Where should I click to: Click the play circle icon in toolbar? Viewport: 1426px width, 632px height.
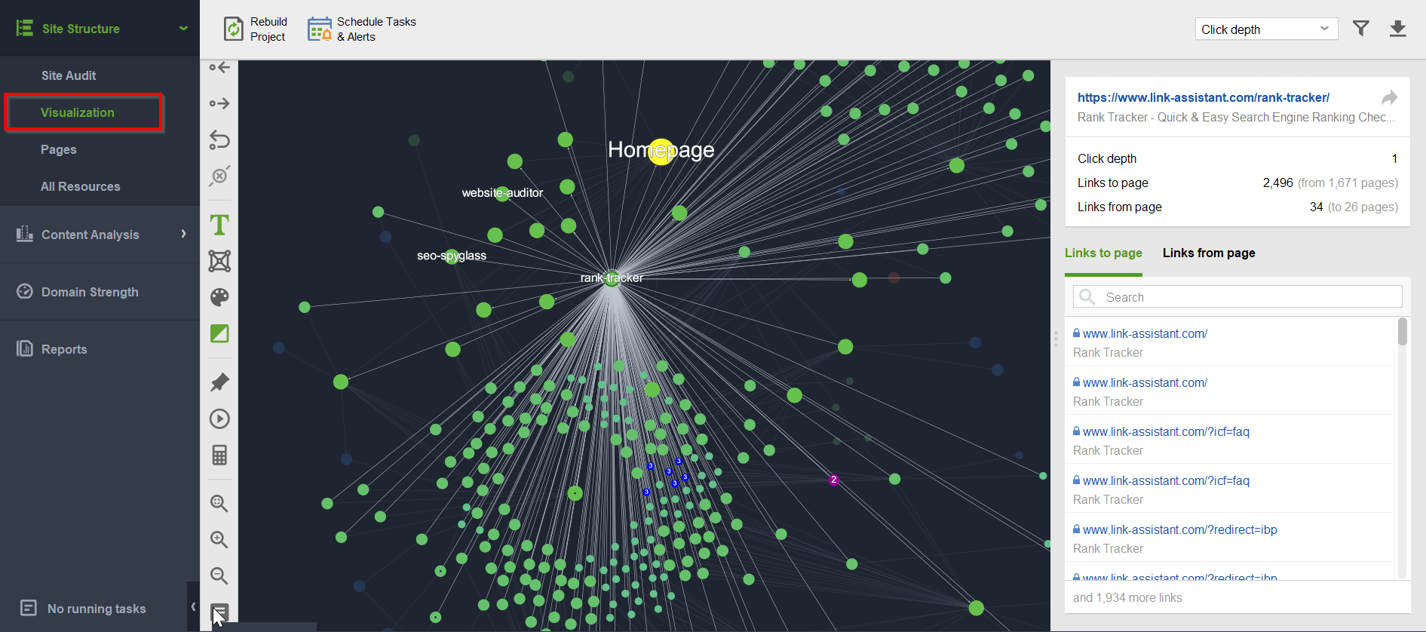[x=219, y=419]
